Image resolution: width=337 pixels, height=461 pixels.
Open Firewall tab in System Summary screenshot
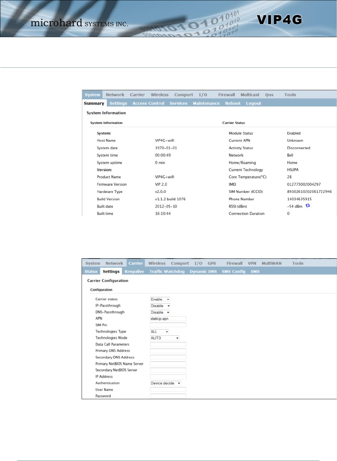point(226,95)
